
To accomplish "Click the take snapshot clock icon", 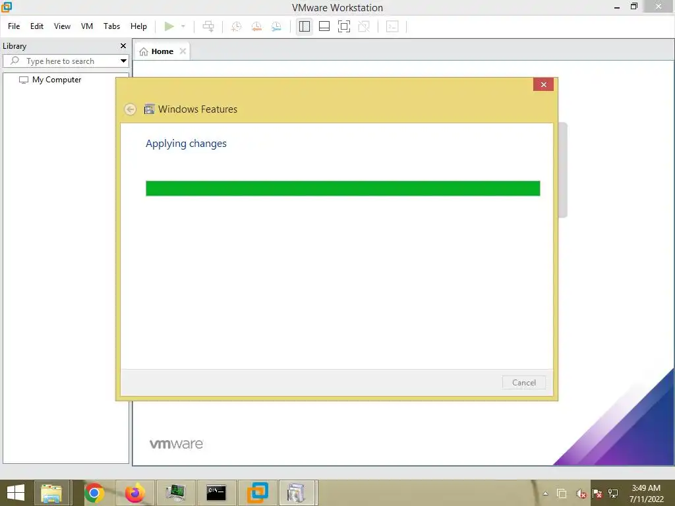I will click(x=237, y=26).
